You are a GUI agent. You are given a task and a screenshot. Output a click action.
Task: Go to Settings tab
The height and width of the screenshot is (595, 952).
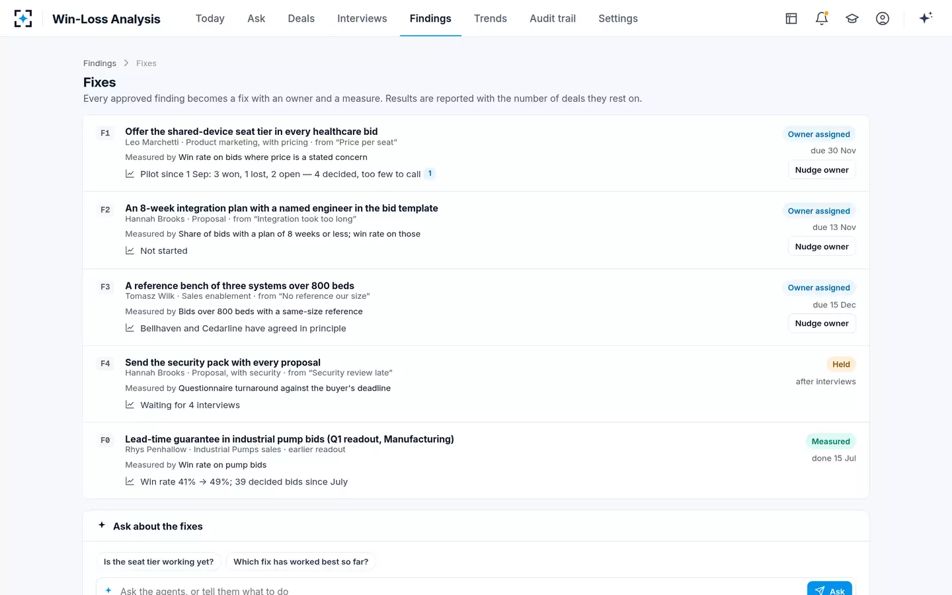pos(618,19)
